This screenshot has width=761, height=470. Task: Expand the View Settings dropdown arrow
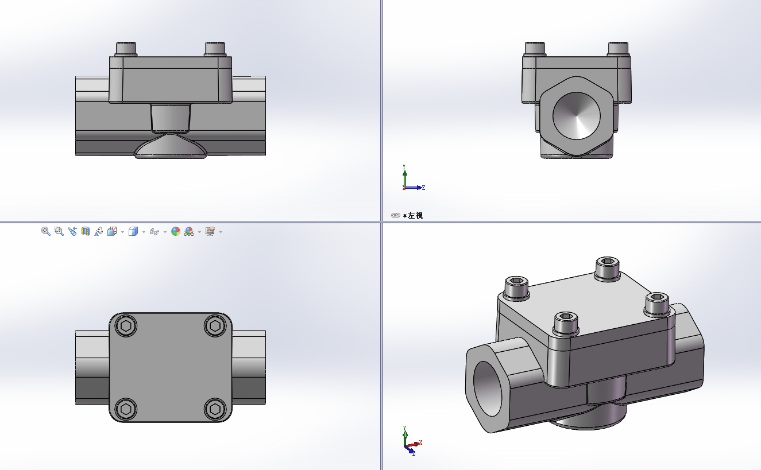[221, 232]
